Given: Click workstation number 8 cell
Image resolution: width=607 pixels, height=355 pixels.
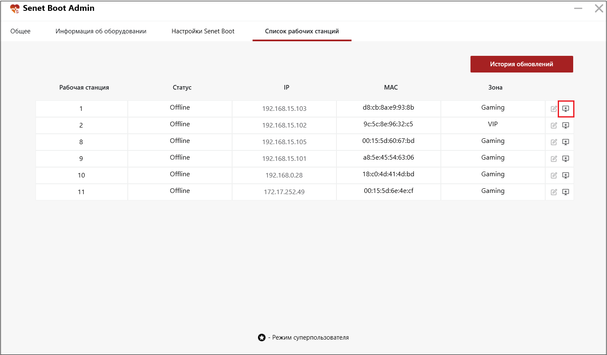Looking at the screenshot, I should pyautogui.click(x=81, y=142).
